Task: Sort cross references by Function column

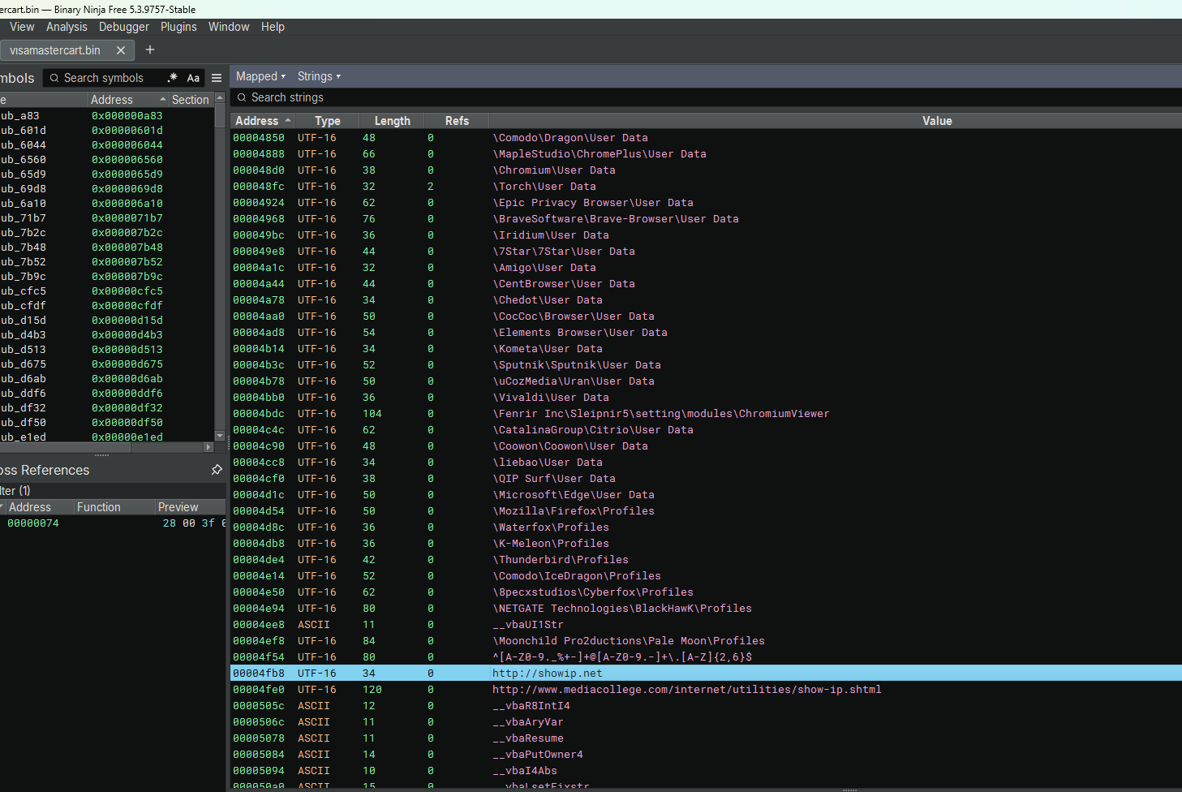Action: 114,507
